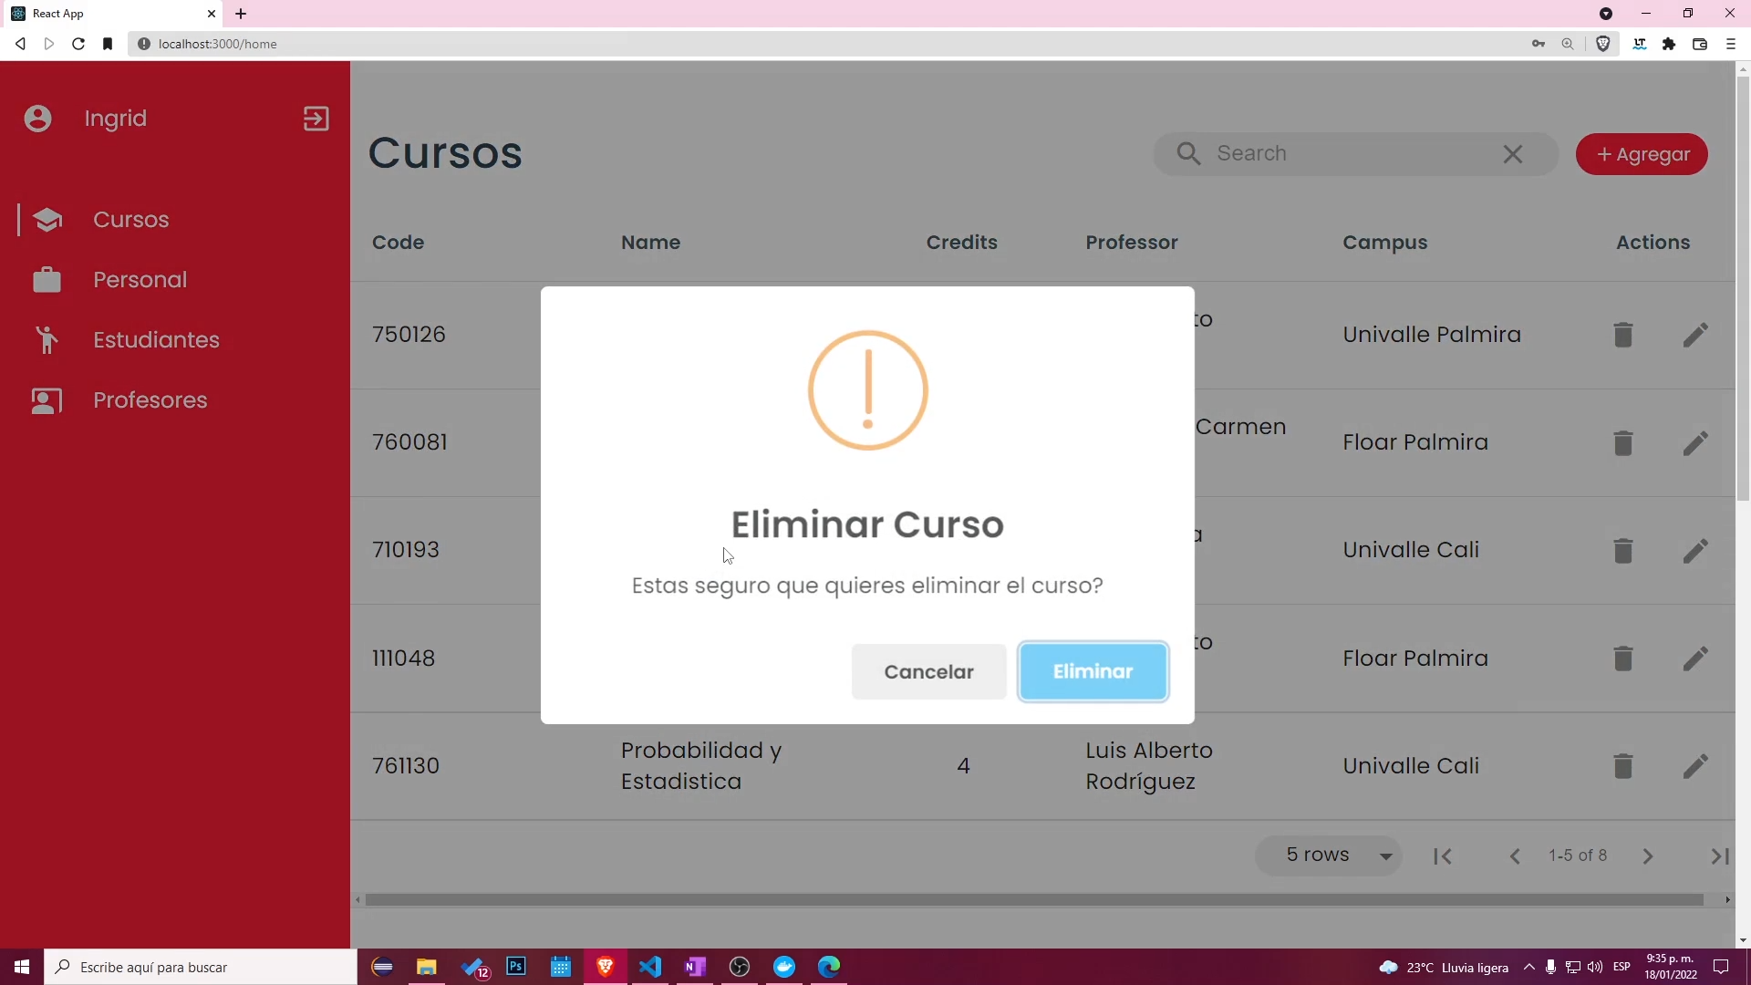
Task: Edit course 760081 with pencil icon
Action: tap(1695, 443)
